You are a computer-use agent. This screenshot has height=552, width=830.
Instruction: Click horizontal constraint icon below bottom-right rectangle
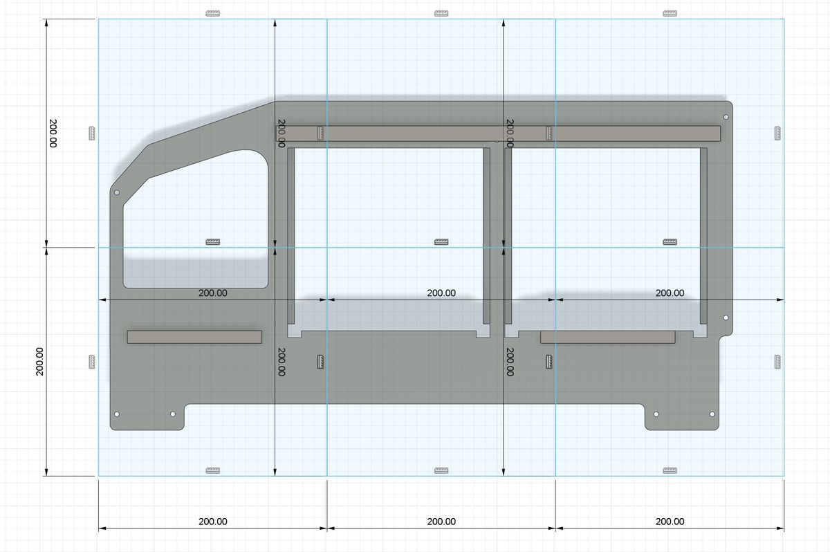(x=670, y=470)
